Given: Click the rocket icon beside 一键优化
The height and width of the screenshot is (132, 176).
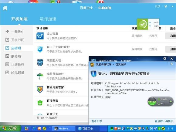Looking at the screenshot, I should tap(7, 32).
